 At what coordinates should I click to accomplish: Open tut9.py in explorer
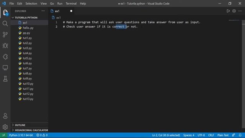coord(29,79)
